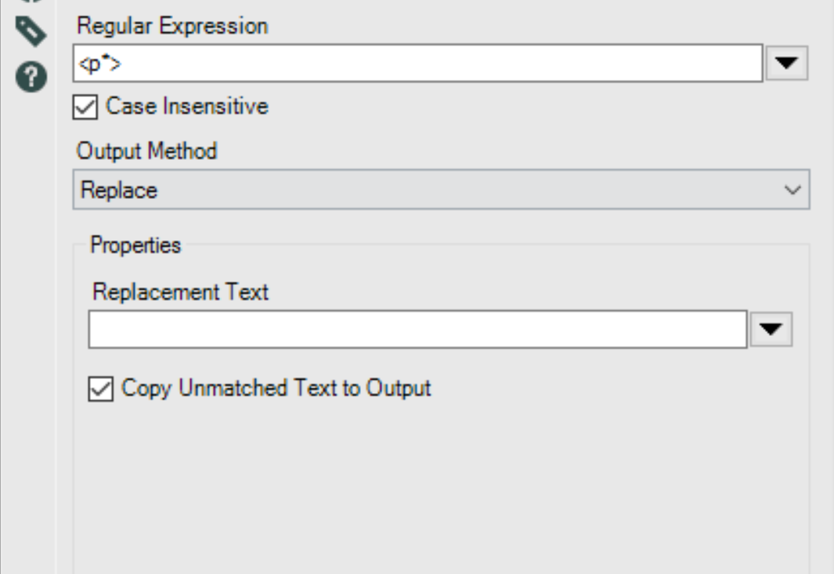Viewport: 834px width, 574px height.
Task: Click the Properties group heading
Action: pos(135,245)
